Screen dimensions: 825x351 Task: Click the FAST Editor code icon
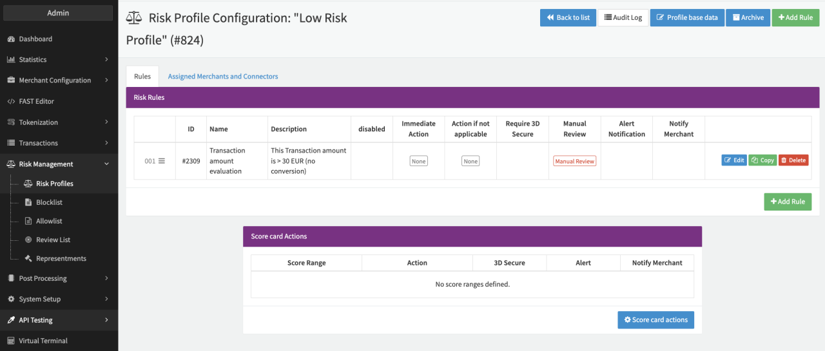click(x=11, y=102)
